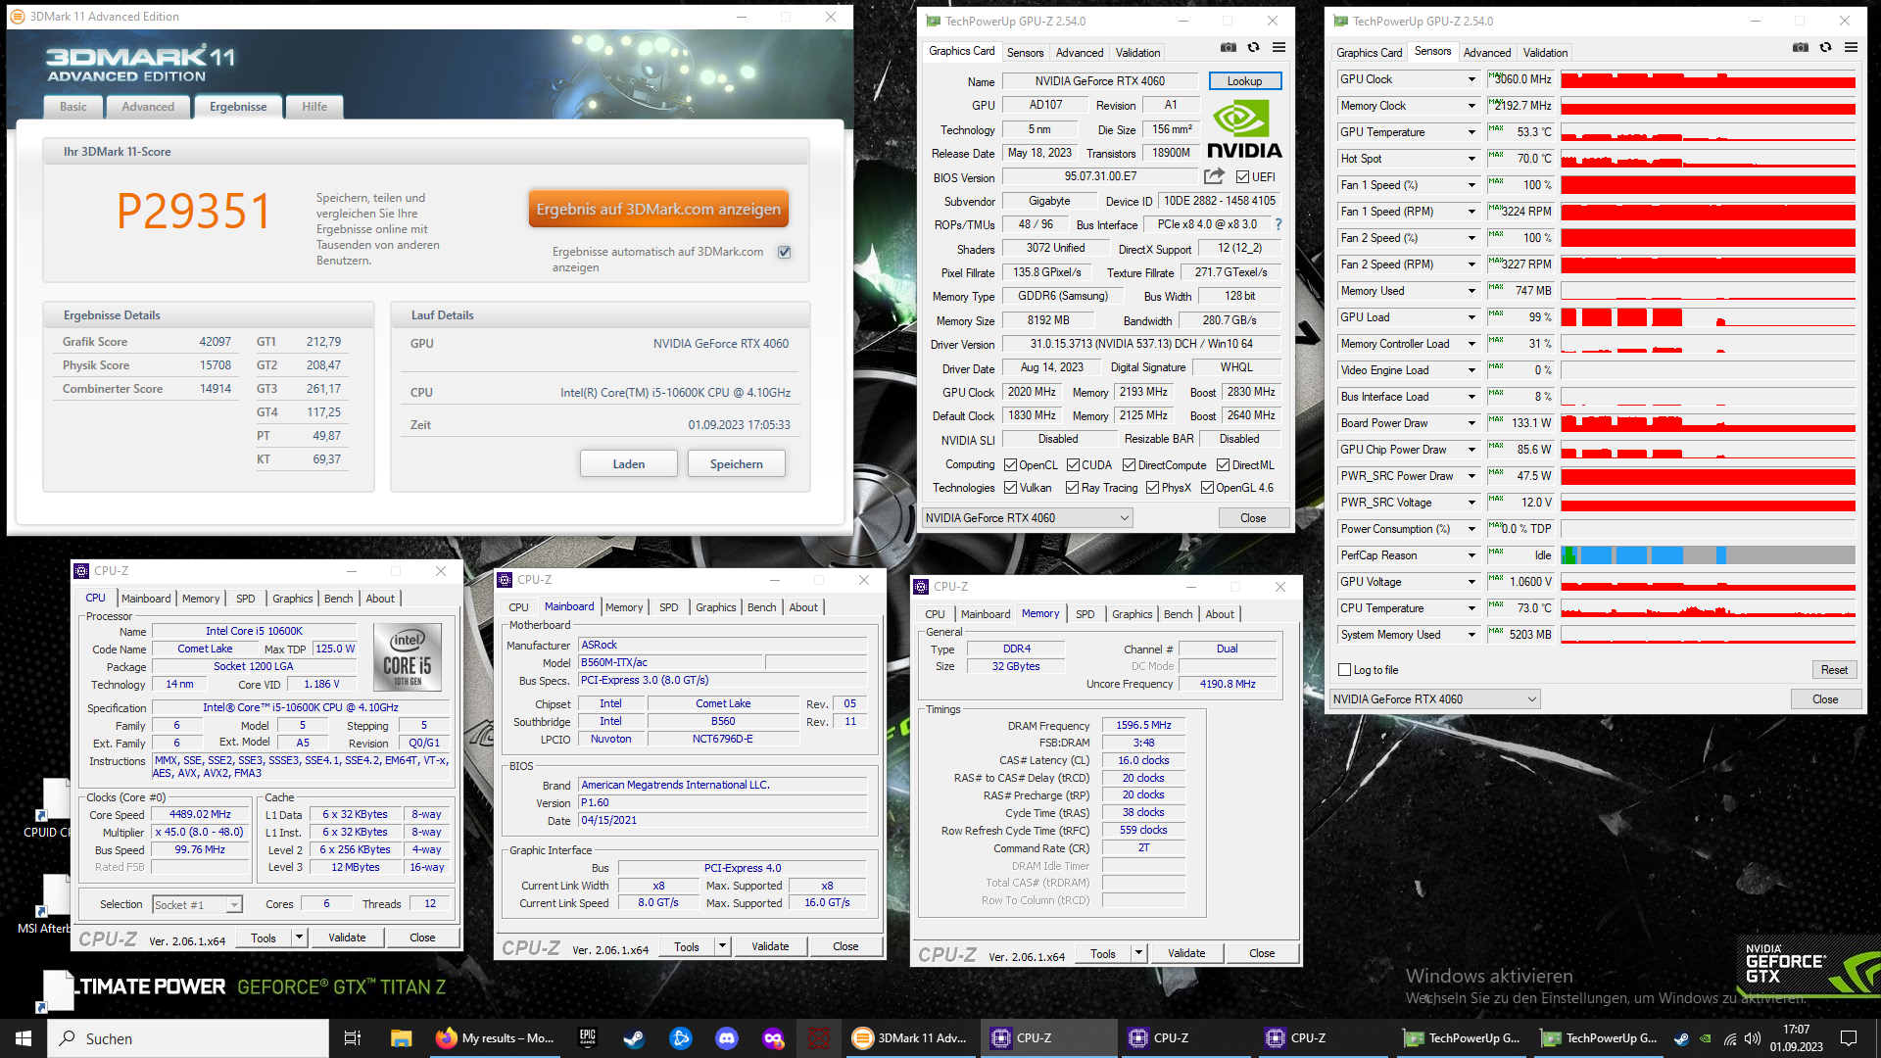This screenshot has height=1058, width=1881.
Task: Expand the GPU Temperature sensor dropdown
Action: click(1471, 132)
